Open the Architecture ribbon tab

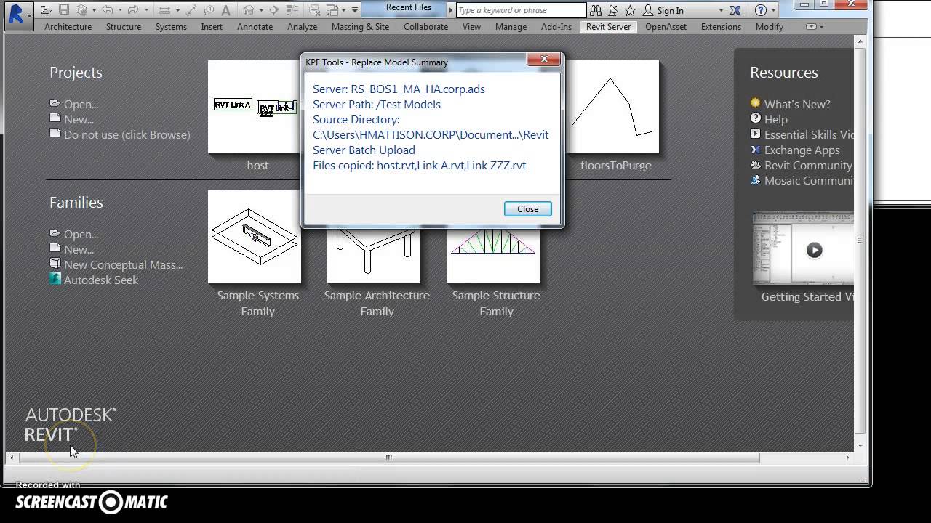pyautogui.click(x=68, y=27)
